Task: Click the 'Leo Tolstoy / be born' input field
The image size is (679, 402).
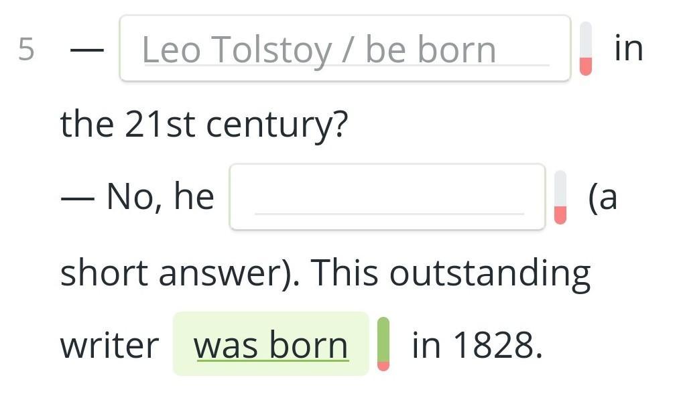Action: click(345, 48)
